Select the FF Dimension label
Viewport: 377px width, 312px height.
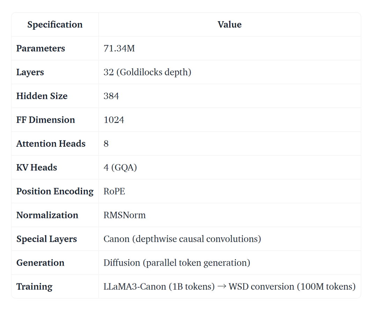45,120
